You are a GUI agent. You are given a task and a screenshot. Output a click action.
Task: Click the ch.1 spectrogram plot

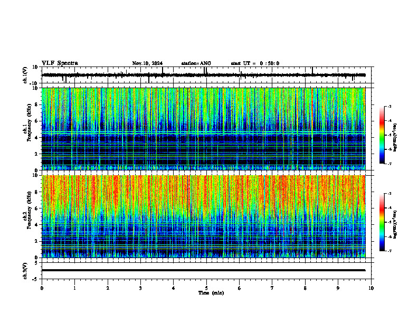click(x=203, y=129)
